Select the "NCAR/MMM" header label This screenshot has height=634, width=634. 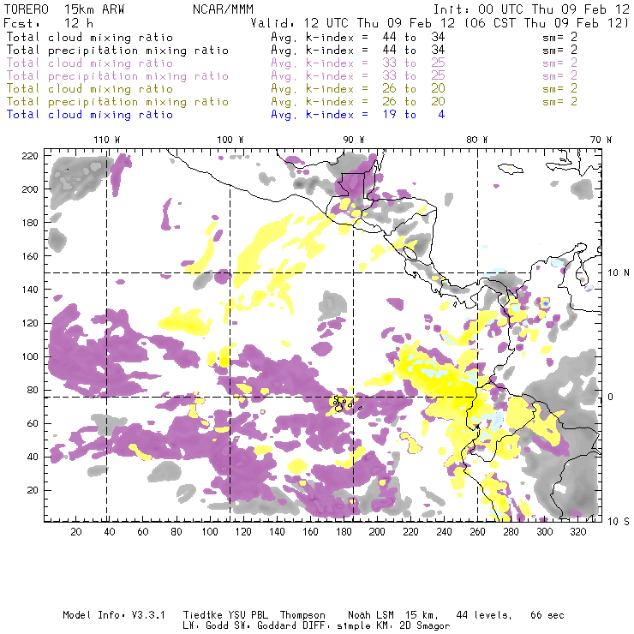point(224,9)
